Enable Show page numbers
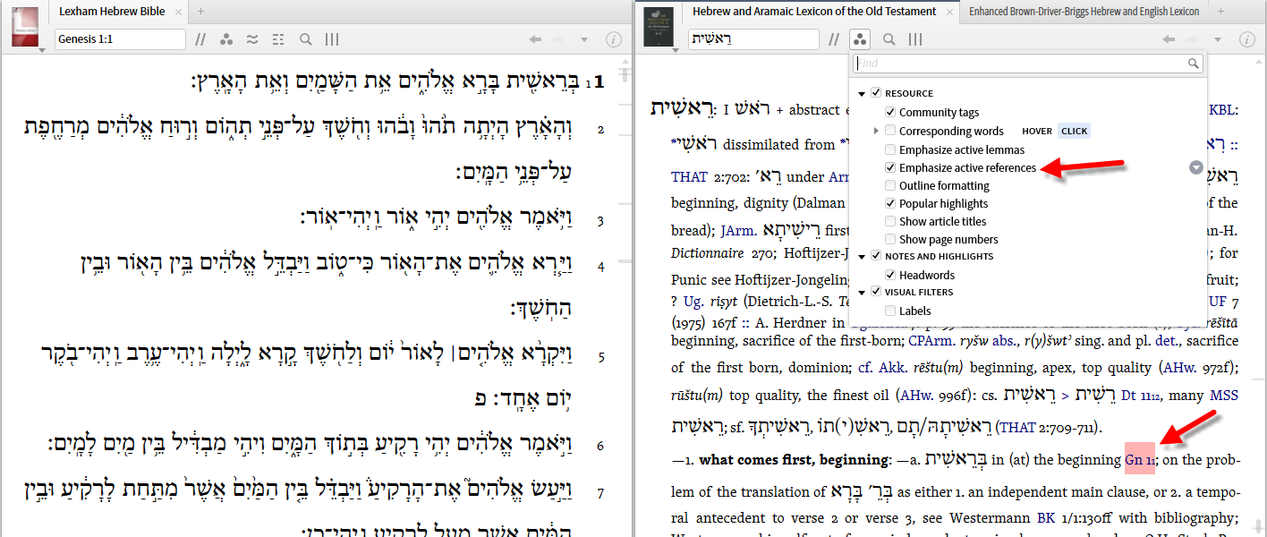The image size is (1267, 537). 890,239
